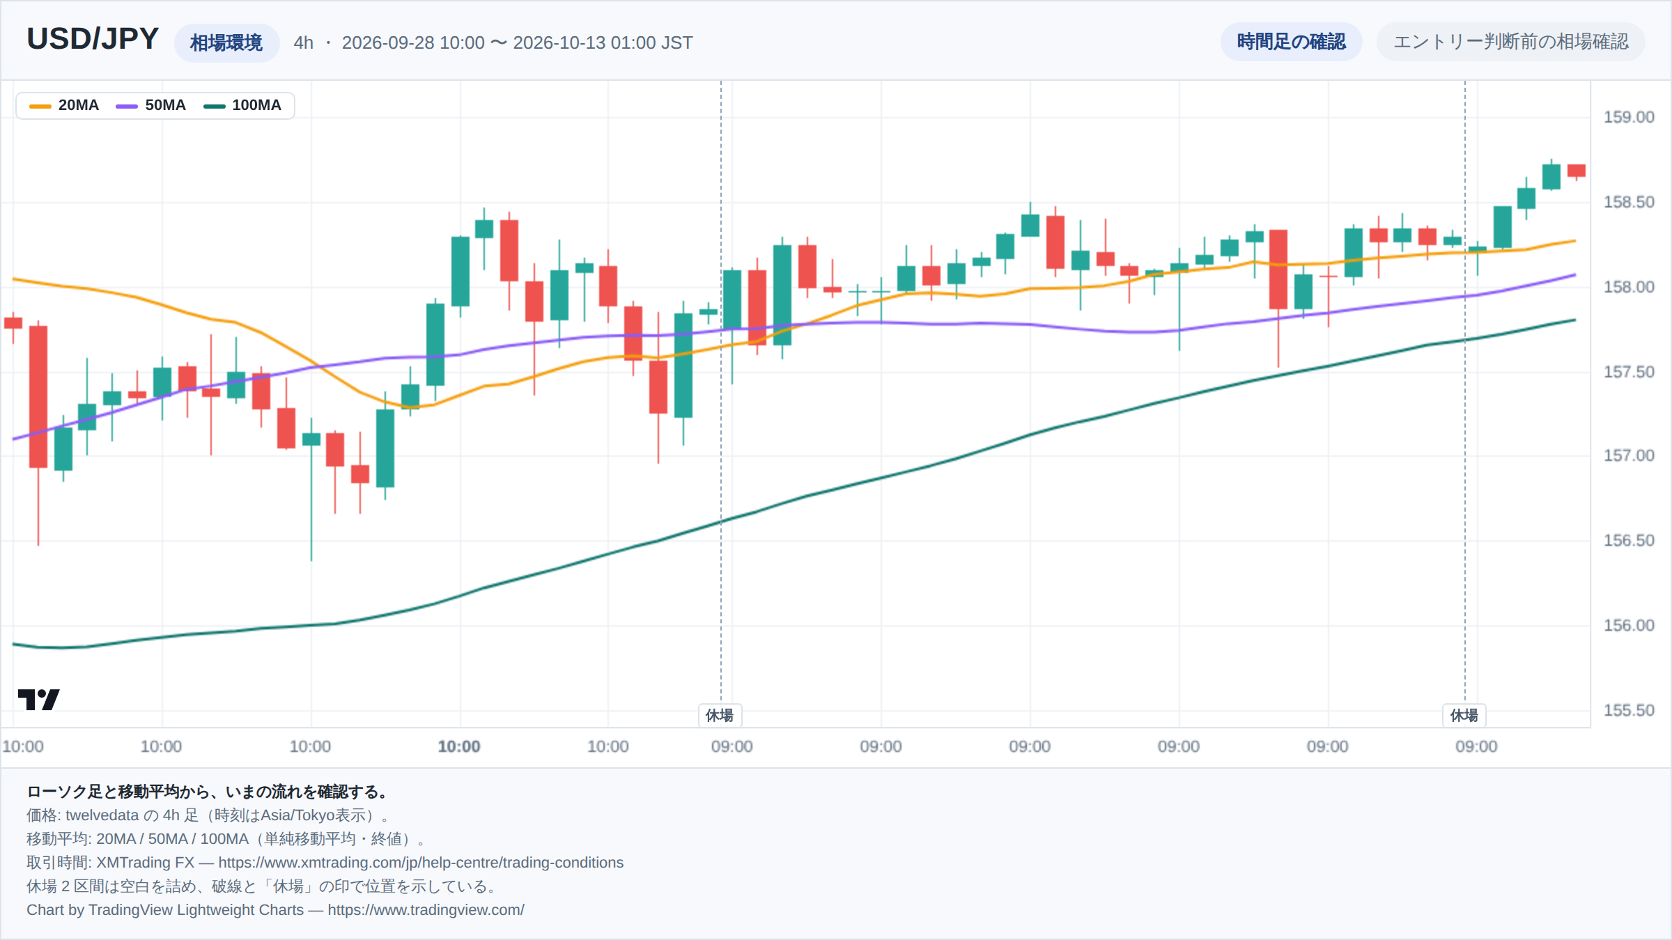The width and height of the screenshot is (1672, 940).
Task: Click the XMTrading trading-conditions URL text
Action: pos(421,863)
